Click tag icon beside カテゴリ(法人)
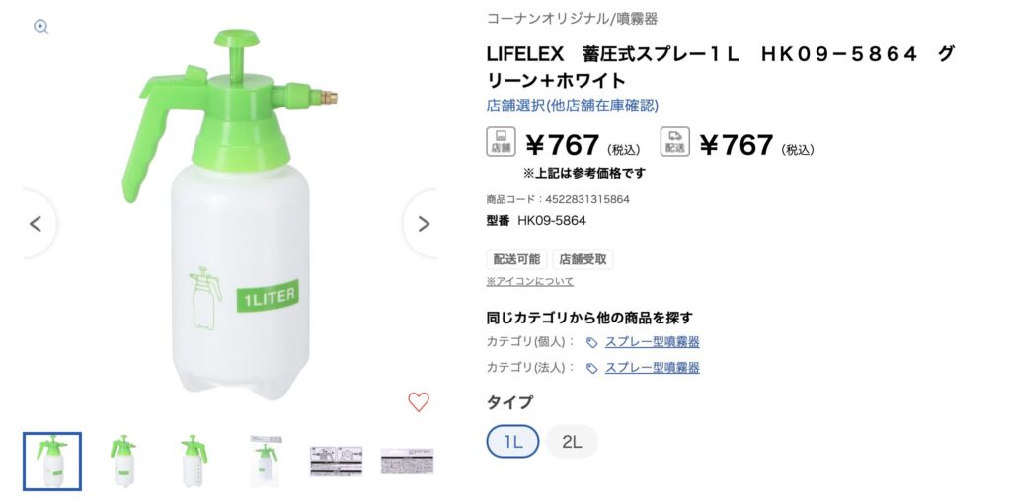 591,368
